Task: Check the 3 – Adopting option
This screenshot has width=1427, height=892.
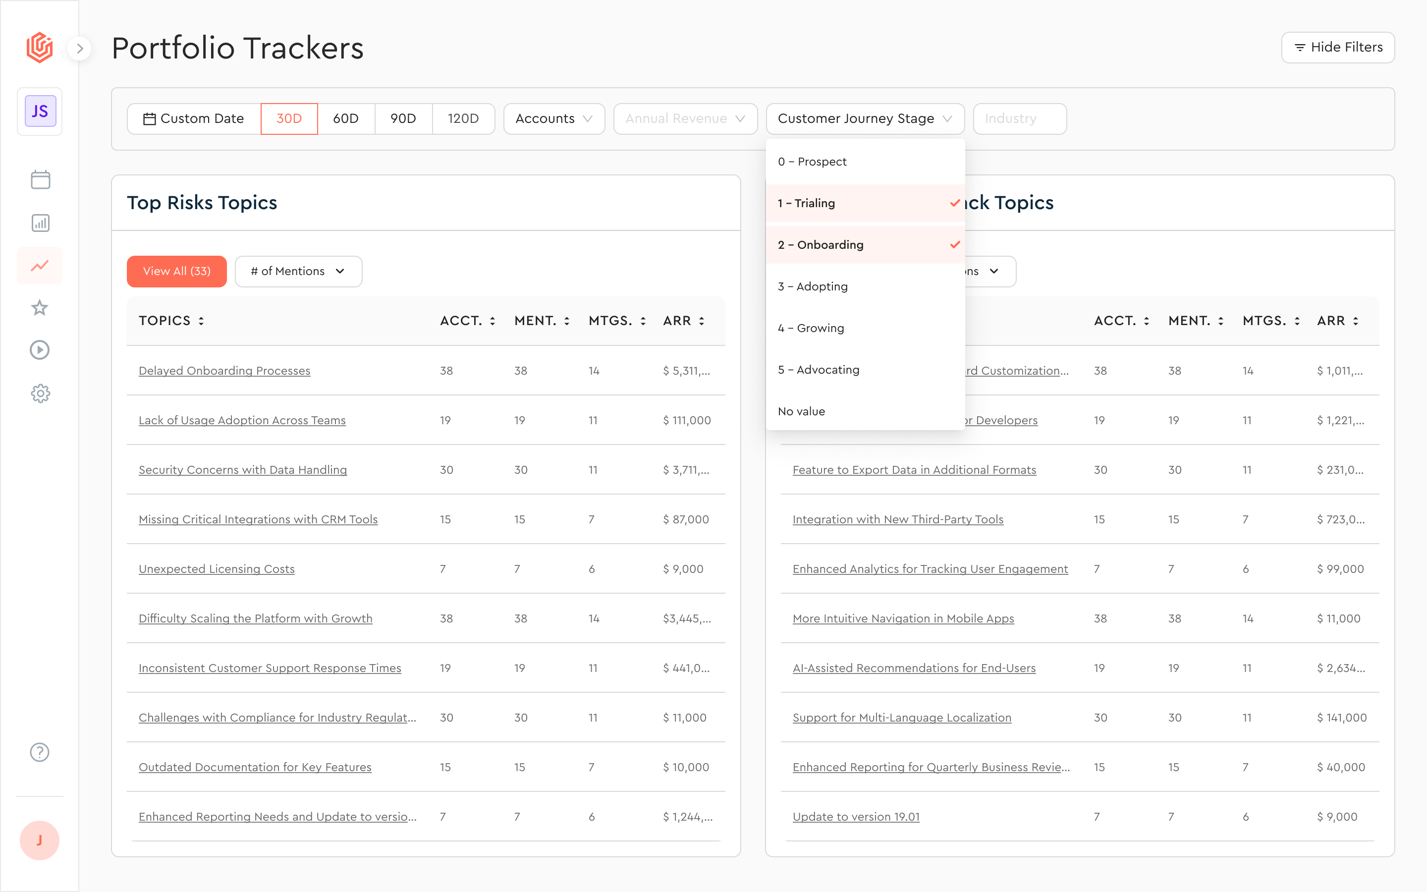Action: tap(865, 287)
